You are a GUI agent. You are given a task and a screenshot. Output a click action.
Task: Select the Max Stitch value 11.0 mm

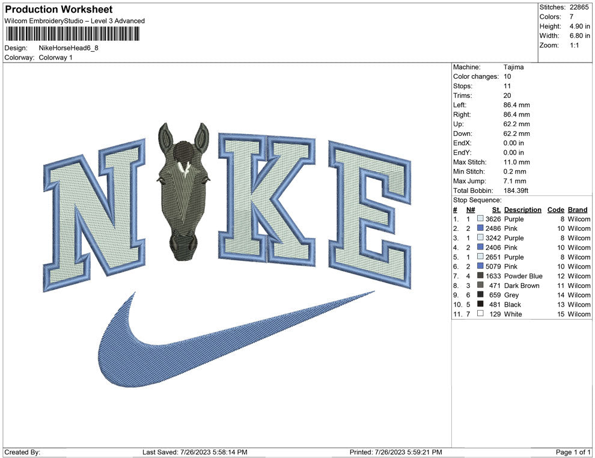517,162
